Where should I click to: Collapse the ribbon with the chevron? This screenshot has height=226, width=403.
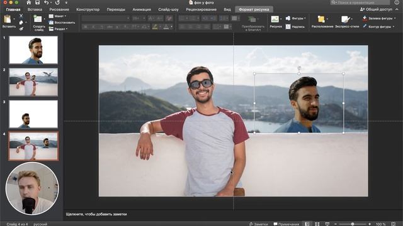(x=397, y=9)
